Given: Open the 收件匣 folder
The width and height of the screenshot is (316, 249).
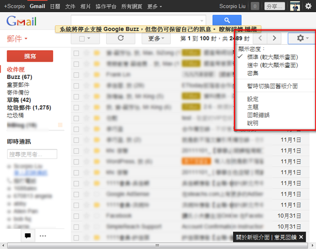Looking at the screenshot, I should pyautogui.click(x=16, y=69).
